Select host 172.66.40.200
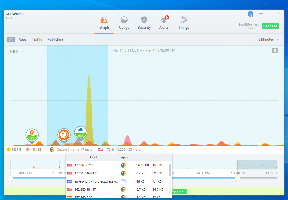This screenshot has width=288, height=200. tap(84, 165)
